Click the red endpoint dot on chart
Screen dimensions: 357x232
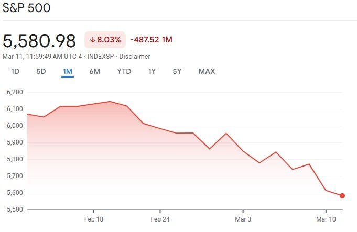(342, 196)
